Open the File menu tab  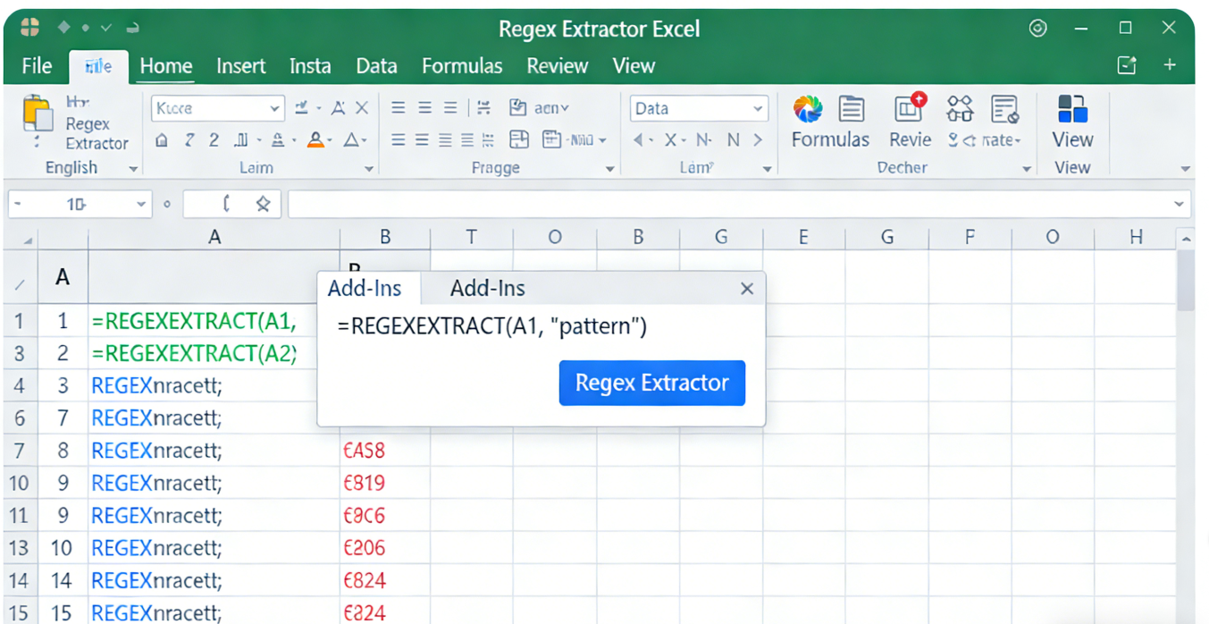point(38,66)
